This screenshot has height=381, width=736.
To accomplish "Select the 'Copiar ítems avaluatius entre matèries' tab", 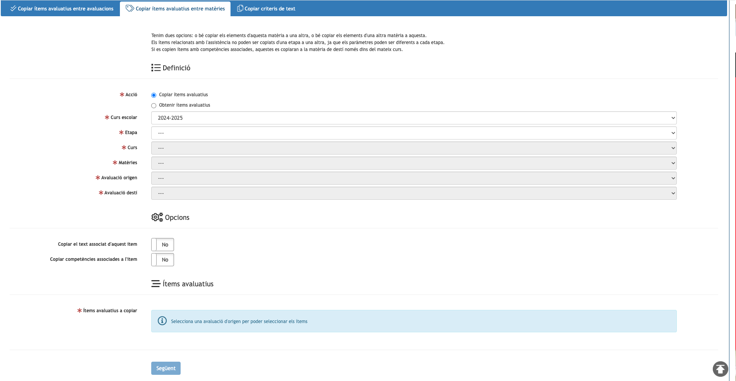I will [x=175, y=9].
